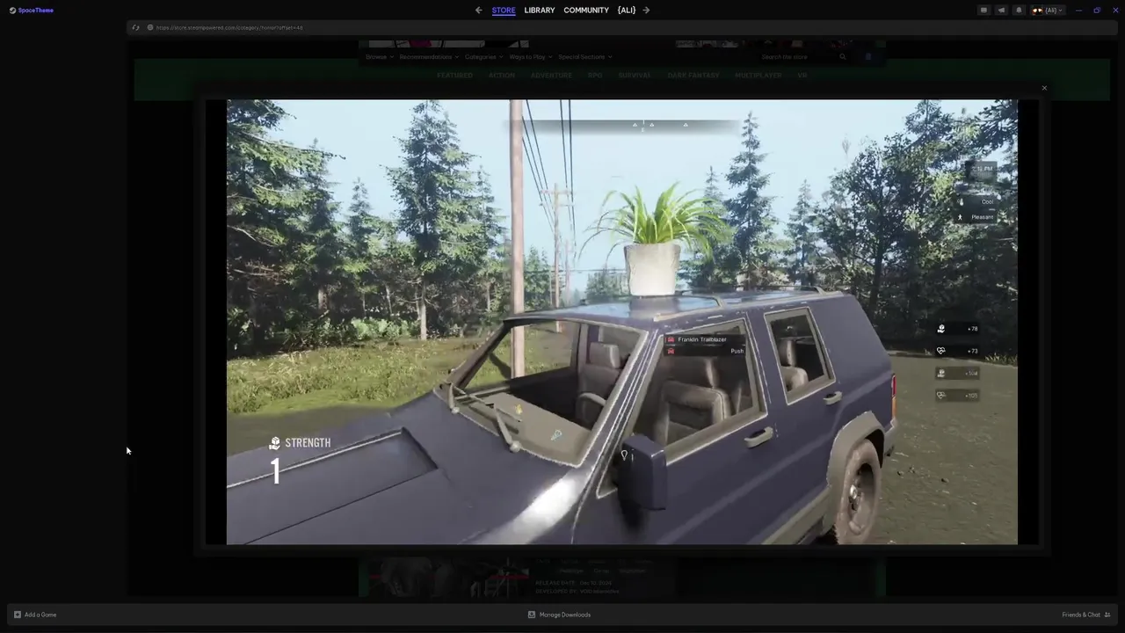Select the ACTION category tab
The width and height of the screenshot is (1125, 633).
[502, 76]
